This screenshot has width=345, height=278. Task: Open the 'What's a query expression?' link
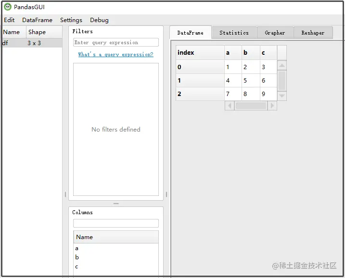pos(116,54)
